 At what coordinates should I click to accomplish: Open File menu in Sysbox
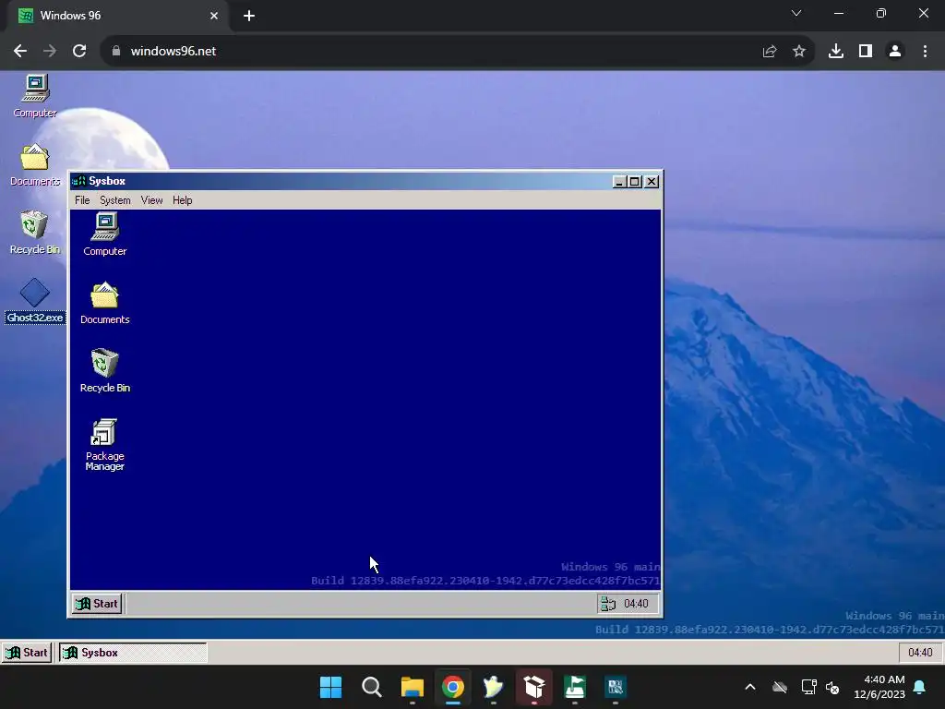coord(82,200)
